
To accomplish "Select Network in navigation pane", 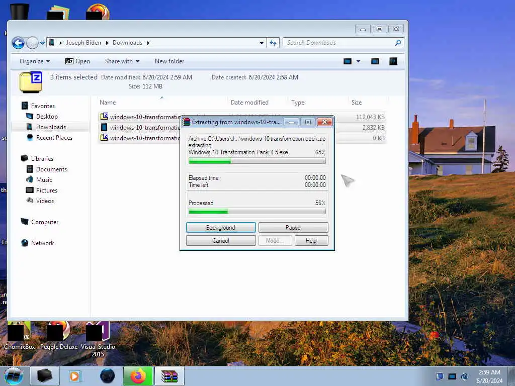I will 42,243.
